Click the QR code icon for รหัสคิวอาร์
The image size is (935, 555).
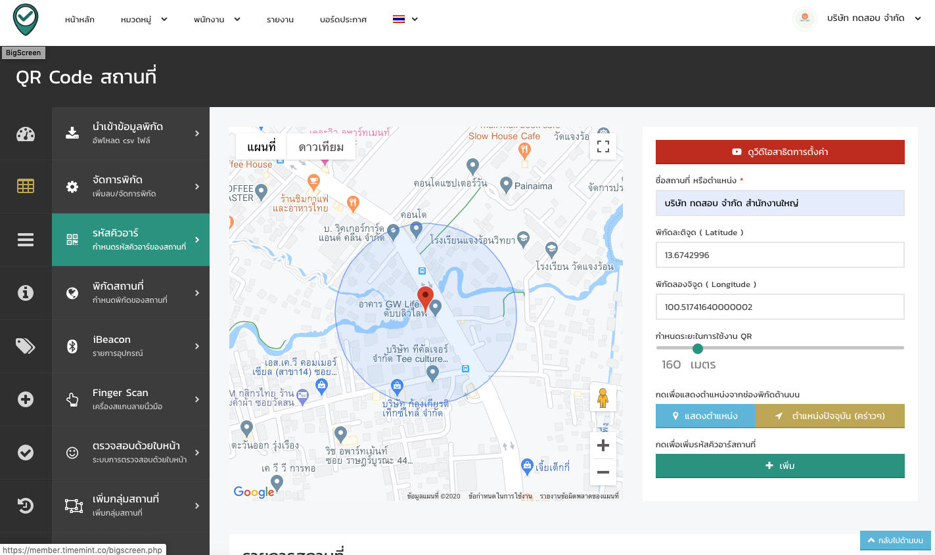pos(72,240)
